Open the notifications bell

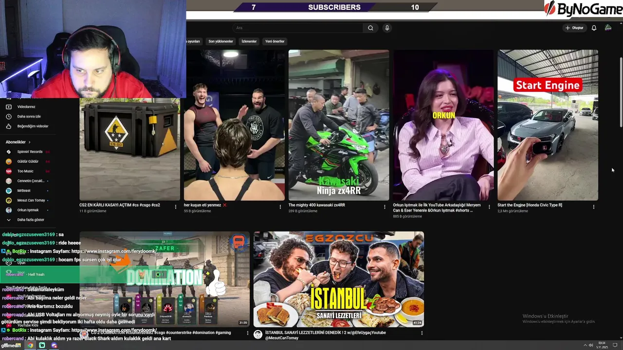(x=594, y=28)
